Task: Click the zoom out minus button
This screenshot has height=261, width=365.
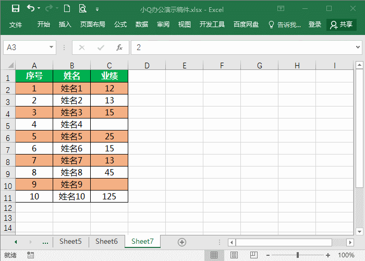Action: coord(268,255)
